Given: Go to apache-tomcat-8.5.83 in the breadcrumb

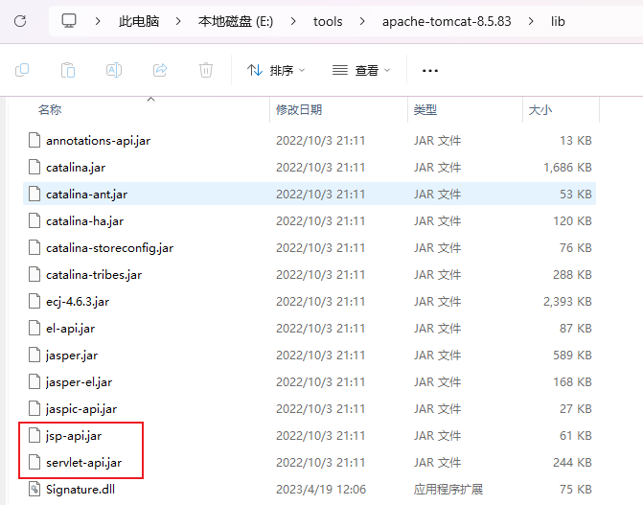Looking at the screenshot, I should 447,21.
